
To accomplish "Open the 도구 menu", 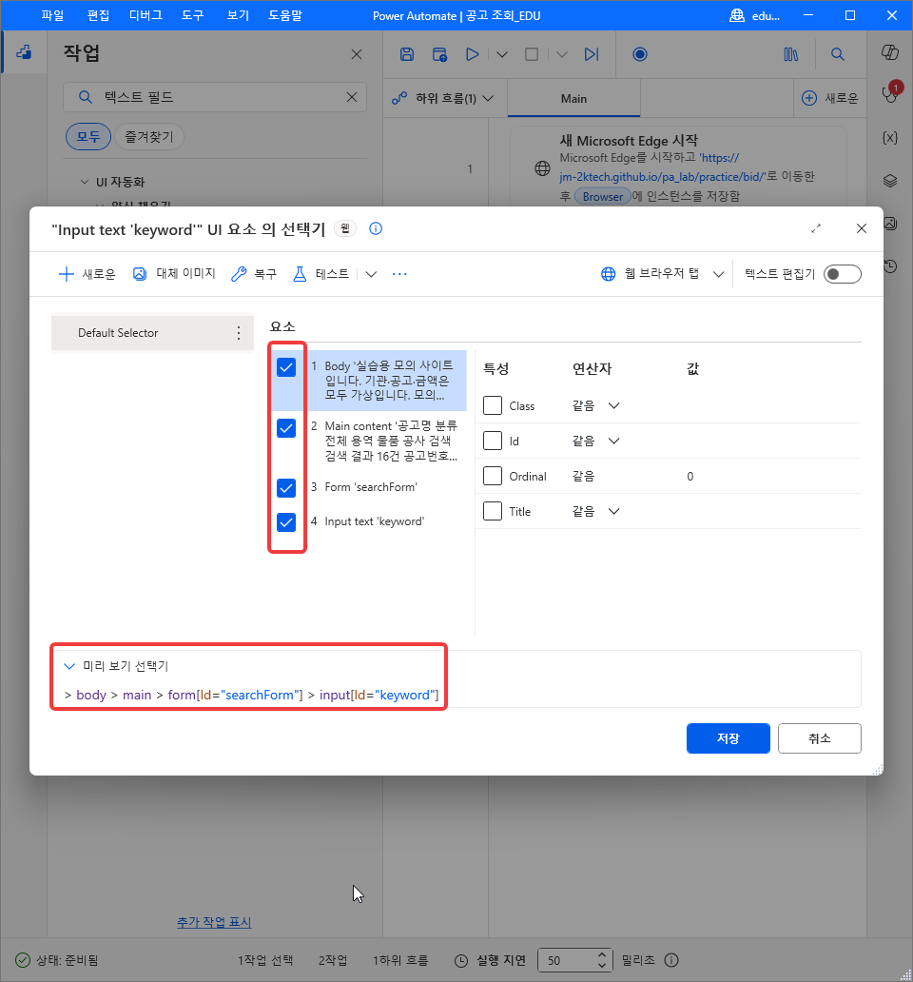I will [193, 15].
